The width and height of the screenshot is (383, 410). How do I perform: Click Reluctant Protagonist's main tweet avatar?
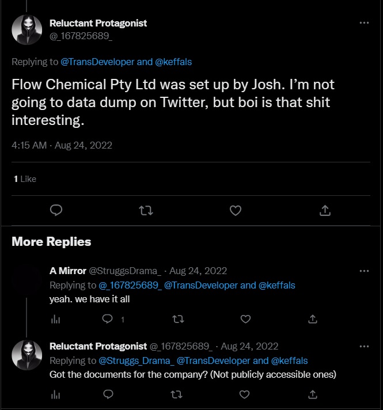pyautogui.click(x=27, y=29)
